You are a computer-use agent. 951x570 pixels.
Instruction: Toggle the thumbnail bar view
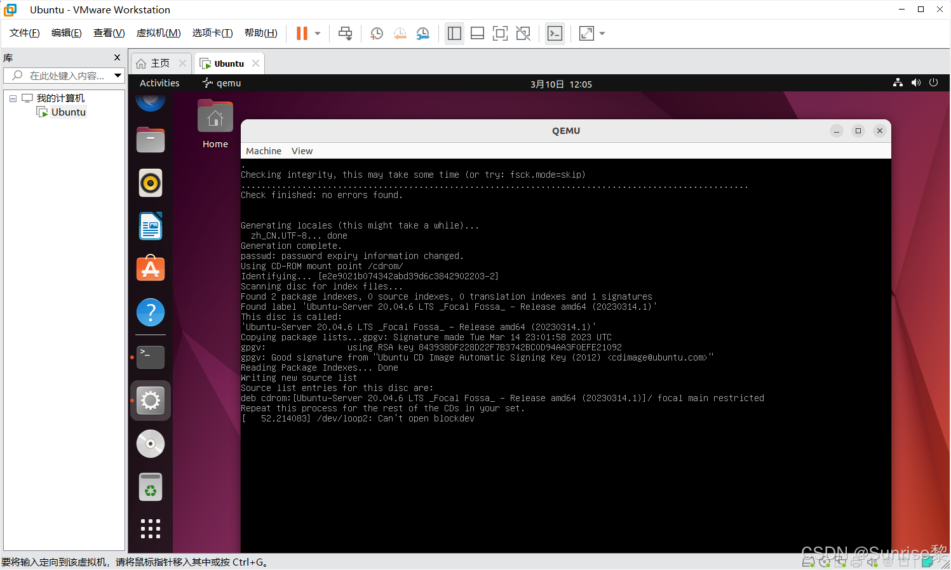click(x=477, y=34)
